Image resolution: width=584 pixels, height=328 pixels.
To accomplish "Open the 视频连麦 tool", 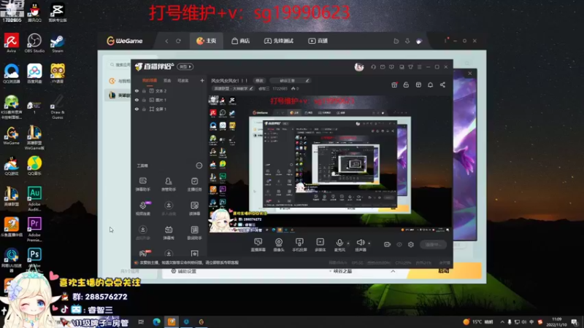I will pos(142,208).
